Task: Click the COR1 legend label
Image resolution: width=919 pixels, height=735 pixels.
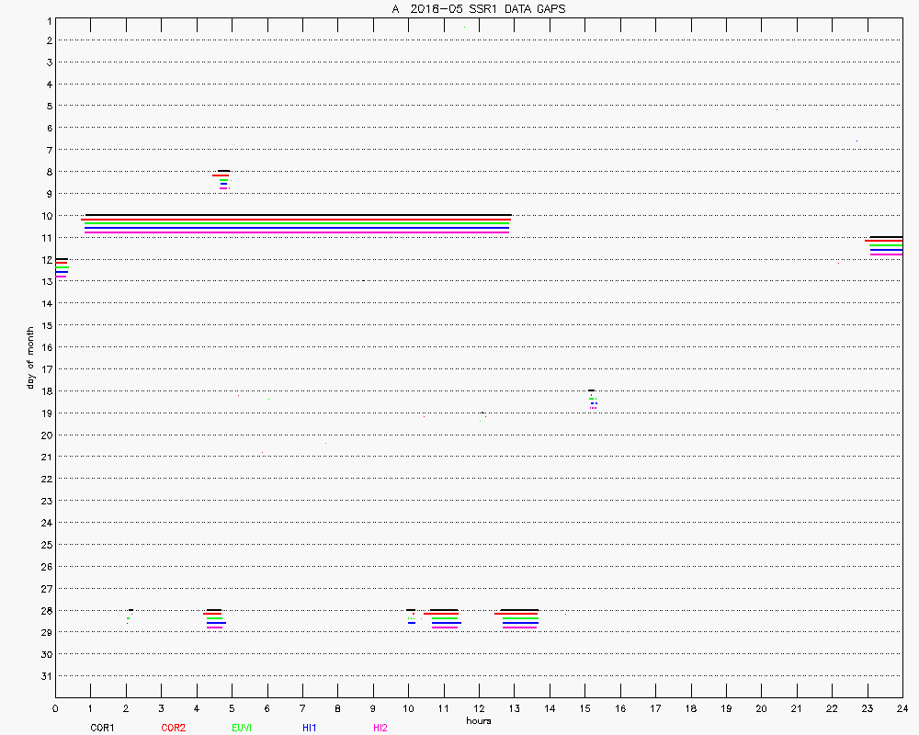Action: click(x=102, y=728)
